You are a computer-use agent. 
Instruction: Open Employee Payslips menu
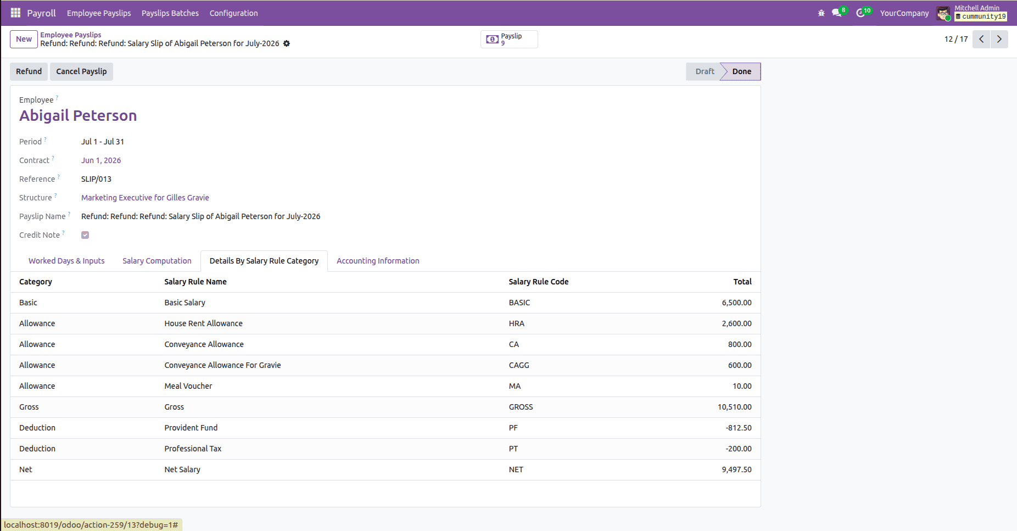[x=99, y=13]
